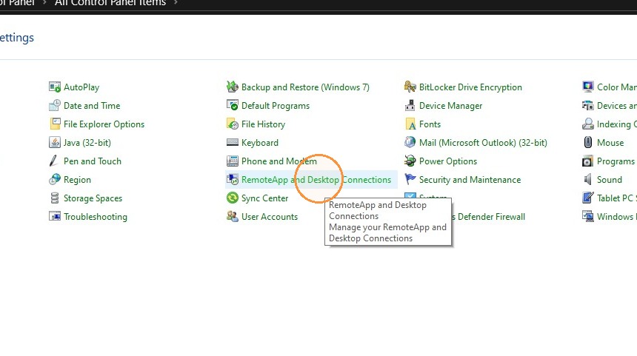Click the Backup and Restore icon
Screen dimensions: 637x356
[x=233, y=87]
